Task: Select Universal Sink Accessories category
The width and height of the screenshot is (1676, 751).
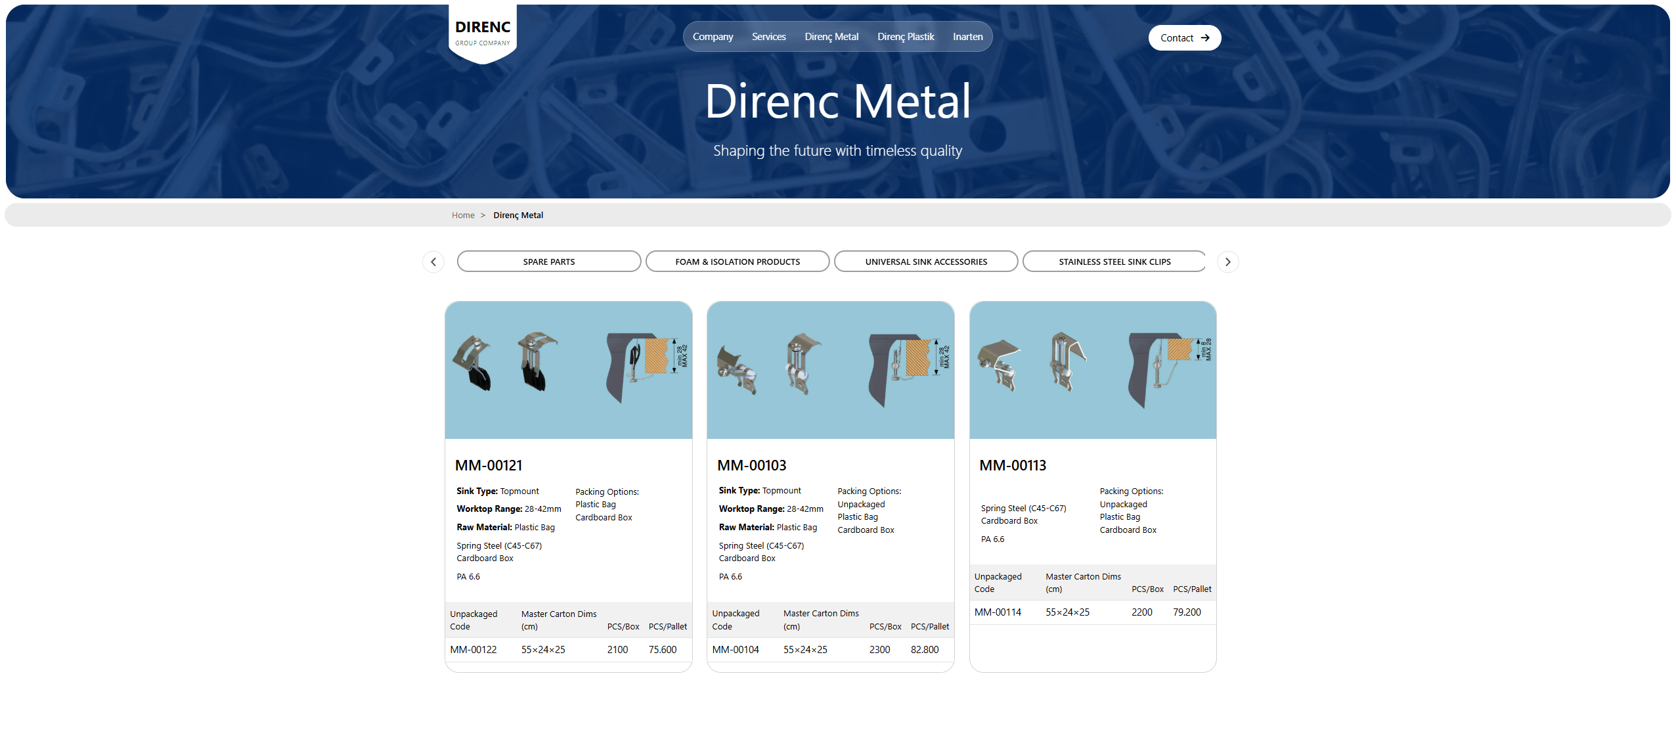Action: [926, 262]
